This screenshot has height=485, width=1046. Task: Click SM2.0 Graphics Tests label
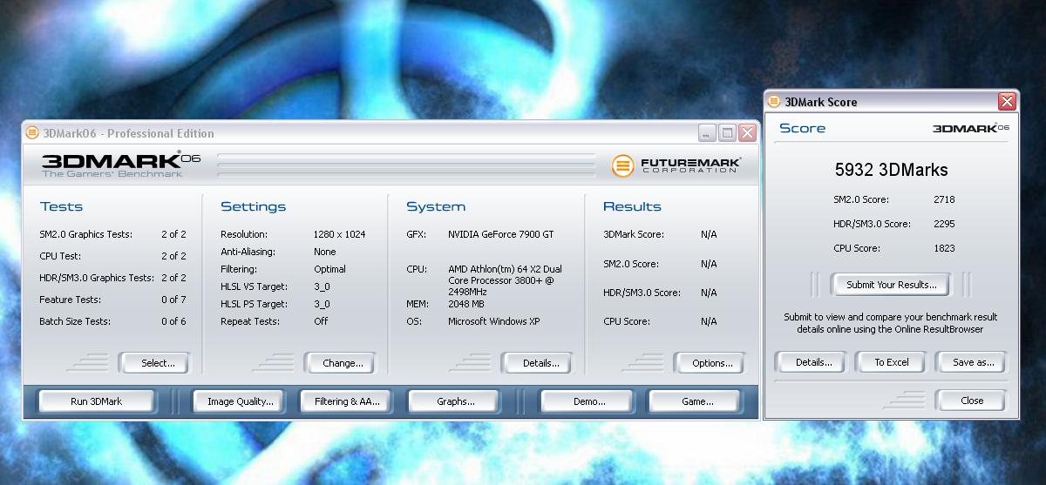pos(85,234)
